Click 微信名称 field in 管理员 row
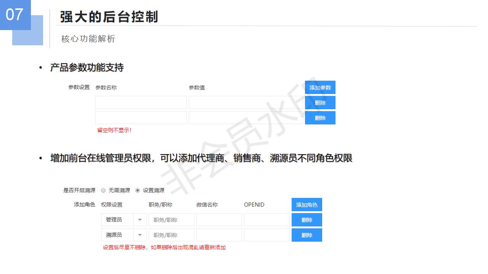 219,220
